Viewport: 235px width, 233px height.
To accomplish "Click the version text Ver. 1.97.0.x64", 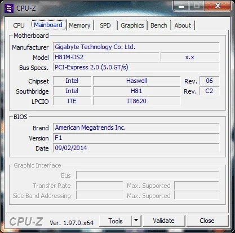I will click(72, 223).
